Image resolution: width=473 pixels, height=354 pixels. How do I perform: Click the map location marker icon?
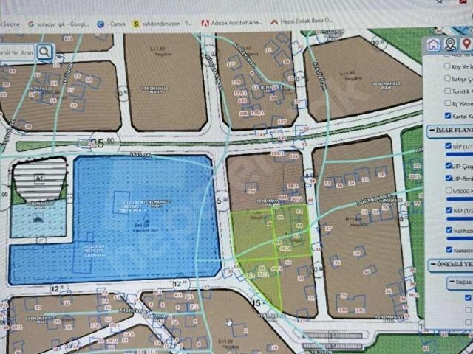coord(450,44)
